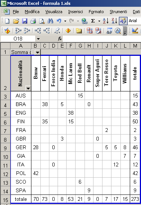Screen dimensions: 141x205
Task: Click remove precedent arrows icon
Action: click(x=27, y=31)
